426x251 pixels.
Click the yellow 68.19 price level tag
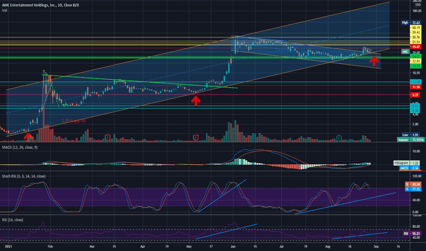pos(416,28)
